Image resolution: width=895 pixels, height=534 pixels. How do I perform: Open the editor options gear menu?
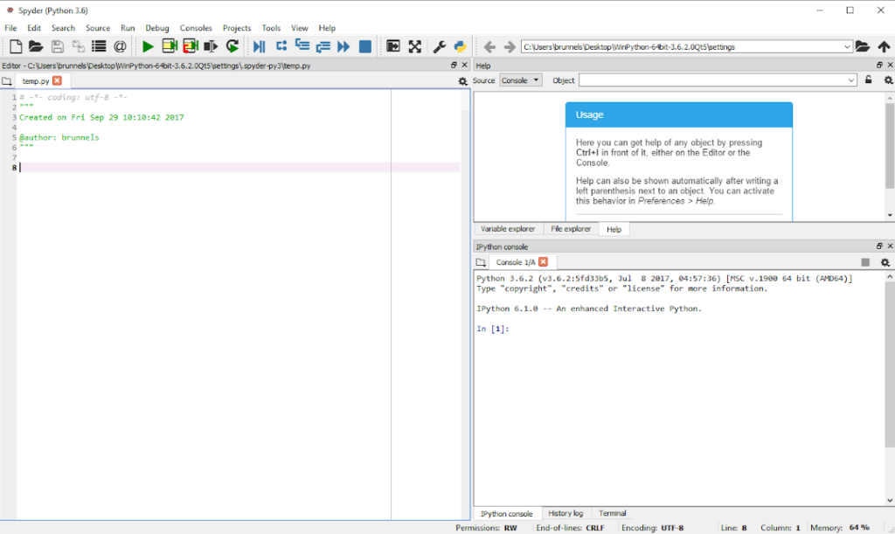[x=462, y=81]
